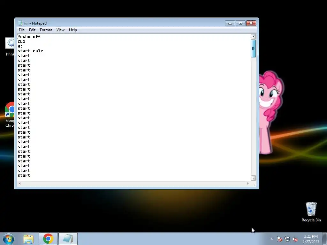
Task: Click the vertical scrollbar down arrow
Action: (253, 178)
